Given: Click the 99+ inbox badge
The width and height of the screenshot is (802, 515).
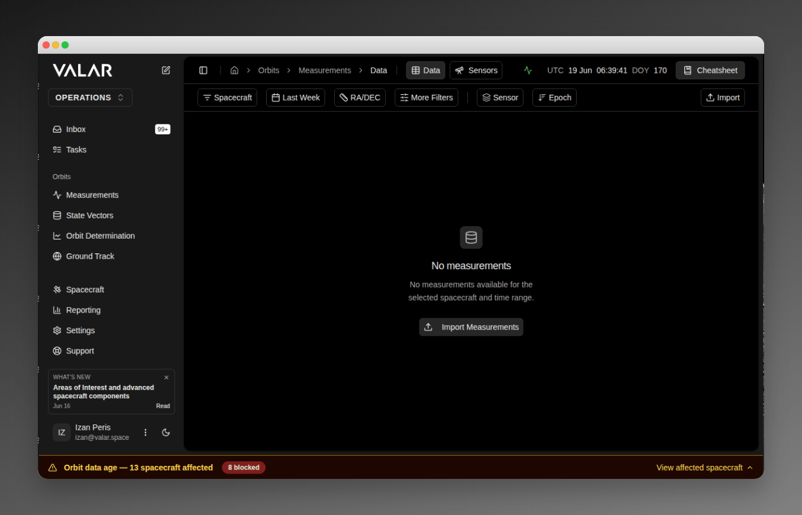Looking at the screenshot, I should click(163, 129).
